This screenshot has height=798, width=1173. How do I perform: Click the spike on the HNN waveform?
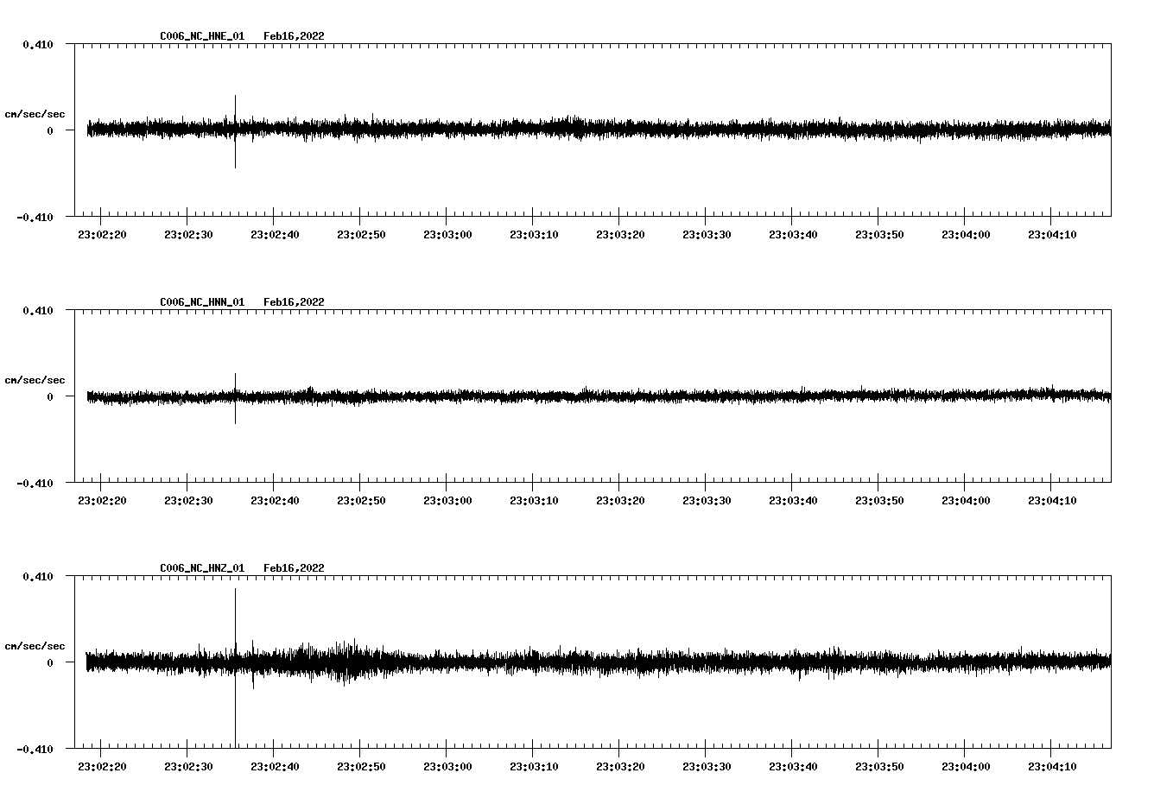click(x=235, y=398)
